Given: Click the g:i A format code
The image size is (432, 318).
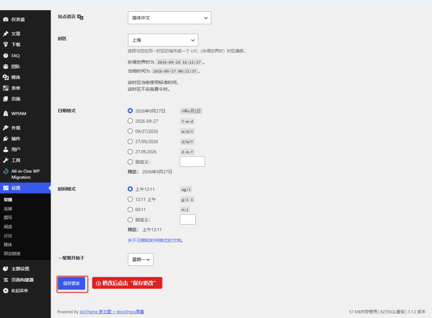Looking at the screenshot, I should (x=187, y=200).
